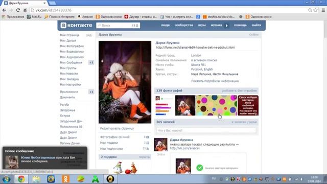
Task: Open музыка in the VK top menu
Action: coord(216,25)
